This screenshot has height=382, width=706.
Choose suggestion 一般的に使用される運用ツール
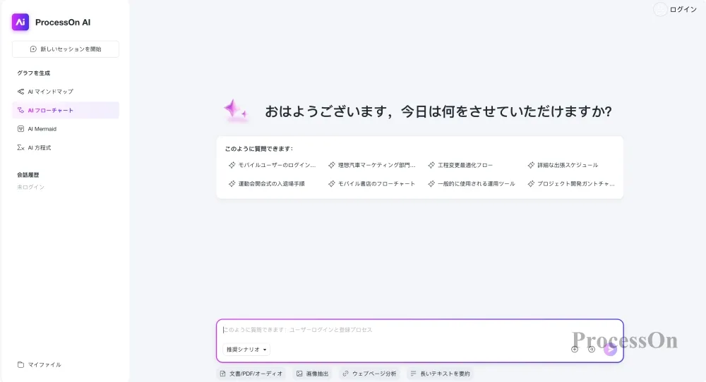(472, 184)
